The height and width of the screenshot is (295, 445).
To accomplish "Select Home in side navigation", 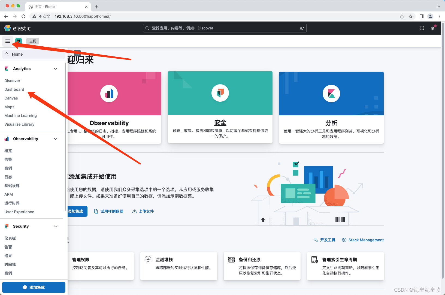I will 34,54.
